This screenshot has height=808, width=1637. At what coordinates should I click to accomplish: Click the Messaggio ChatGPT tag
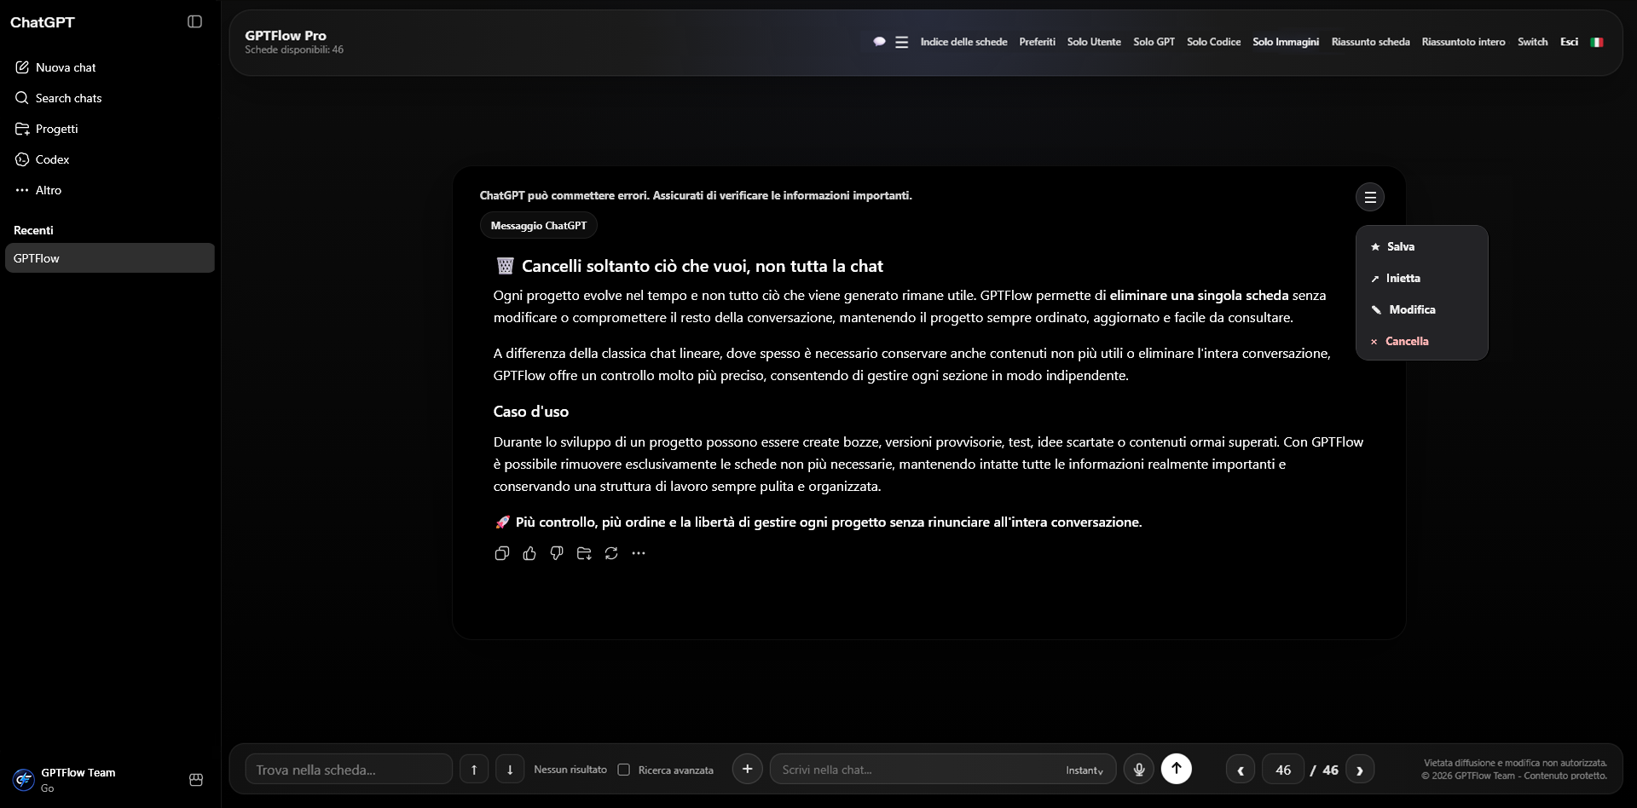tap(539, 226)
